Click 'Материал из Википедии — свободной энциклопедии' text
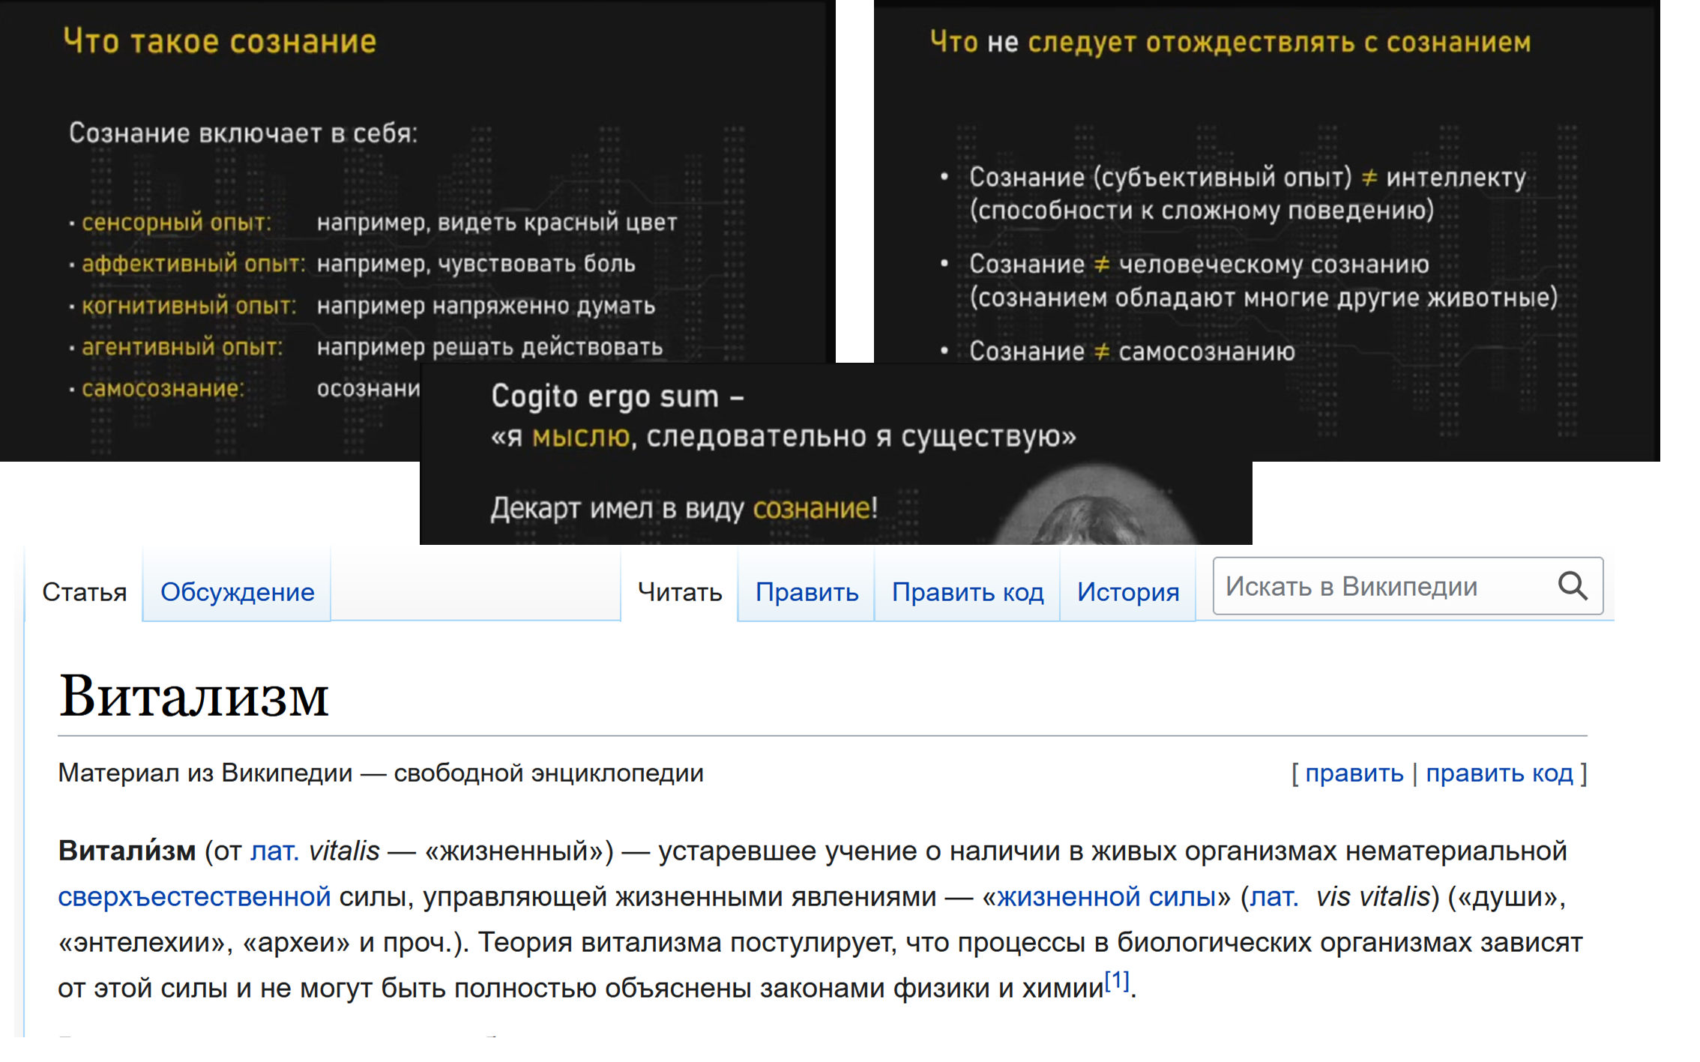Viewport: 1700px width, 1062px height. [381, 773]
